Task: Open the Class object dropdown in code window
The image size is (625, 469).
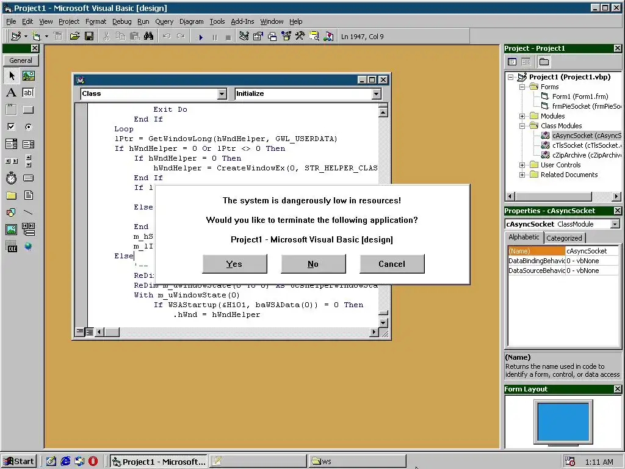Action: pos(222,93)
